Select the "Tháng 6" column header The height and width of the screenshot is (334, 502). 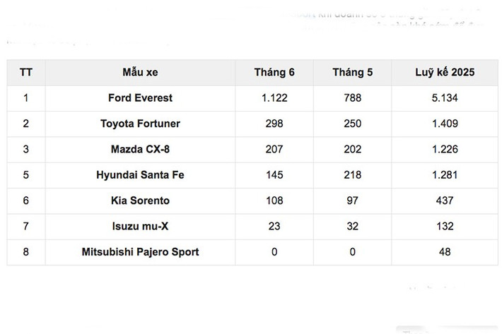coord(274,73)
